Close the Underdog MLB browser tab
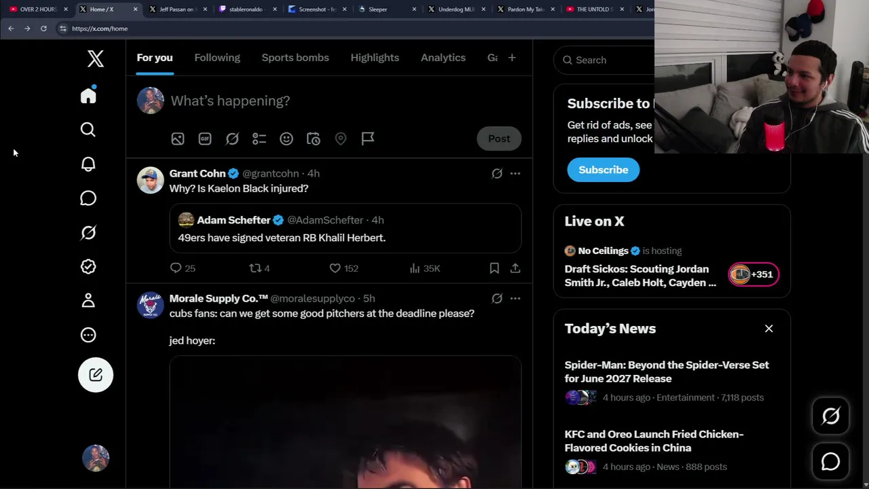 coord(483,10)
